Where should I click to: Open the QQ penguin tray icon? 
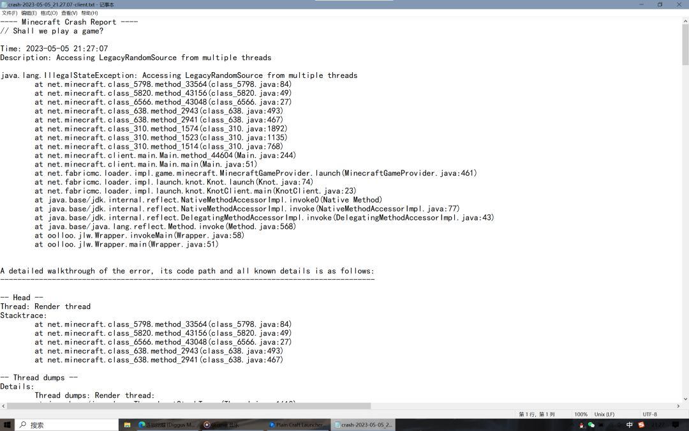point(582,425)
